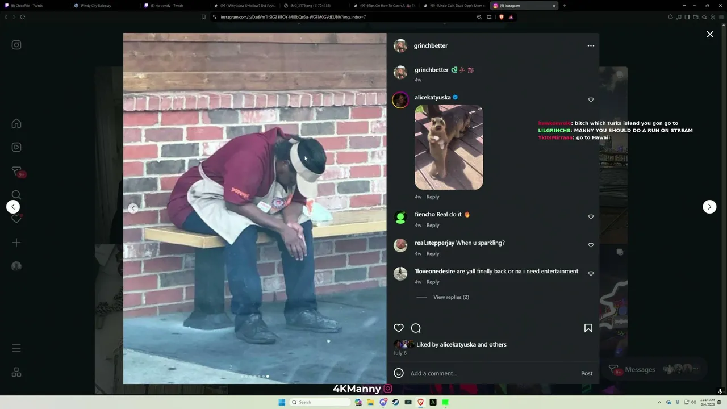Go to the previous post arrow

(13, 207)
